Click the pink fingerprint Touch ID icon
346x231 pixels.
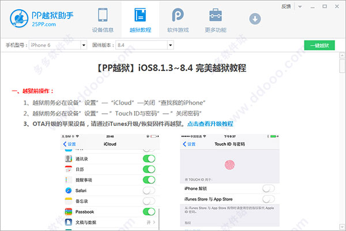point(230,165)
